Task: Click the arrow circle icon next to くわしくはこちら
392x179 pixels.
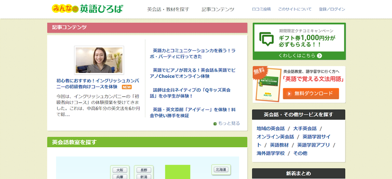Action: point(319,56)
